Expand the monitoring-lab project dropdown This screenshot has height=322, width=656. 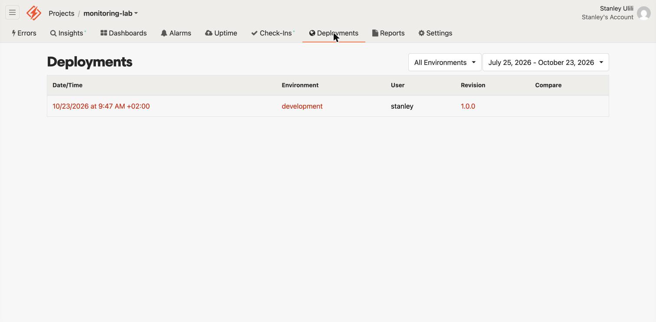[111, 13]
